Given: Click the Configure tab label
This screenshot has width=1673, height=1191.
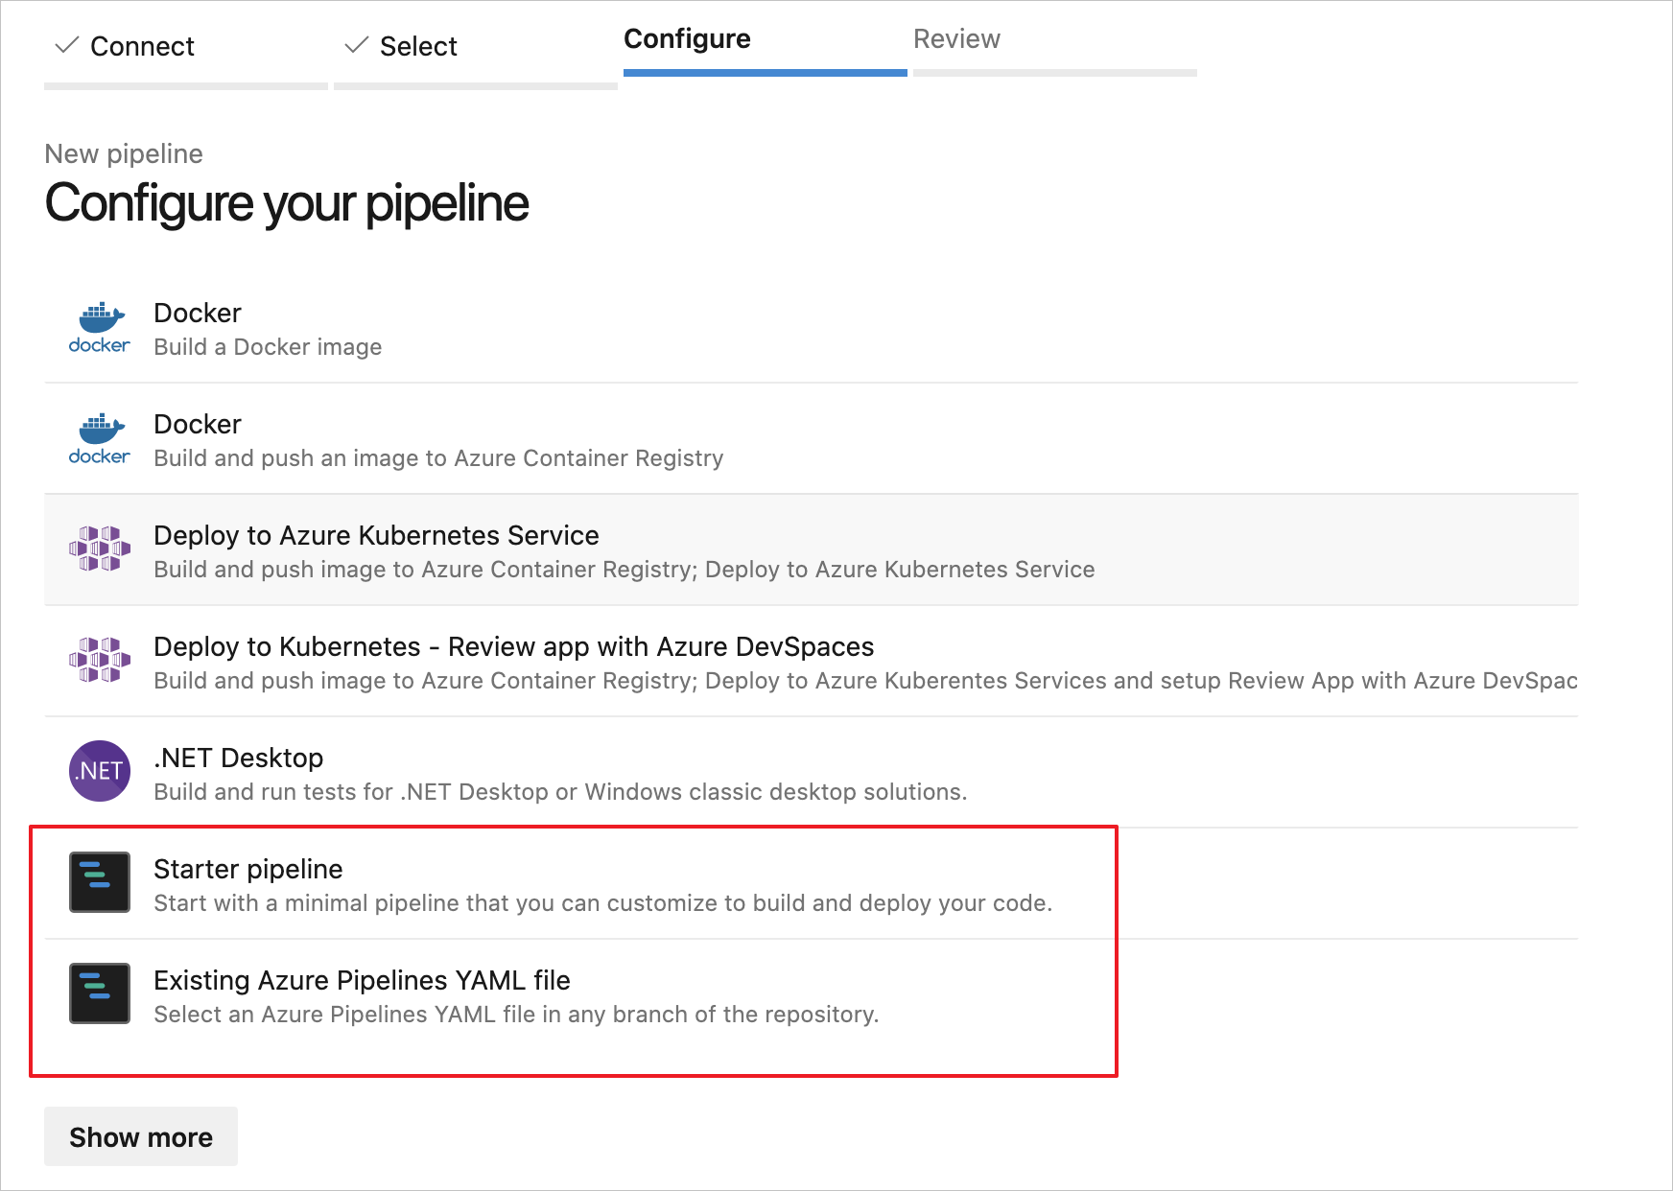Looking at the screenshot, I should tap(687, 39).
